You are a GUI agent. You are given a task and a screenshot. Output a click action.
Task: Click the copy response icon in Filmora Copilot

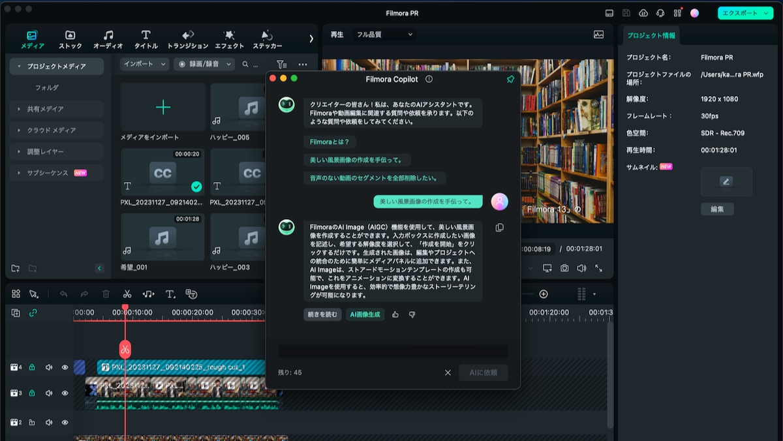click(x=500, y=227)
